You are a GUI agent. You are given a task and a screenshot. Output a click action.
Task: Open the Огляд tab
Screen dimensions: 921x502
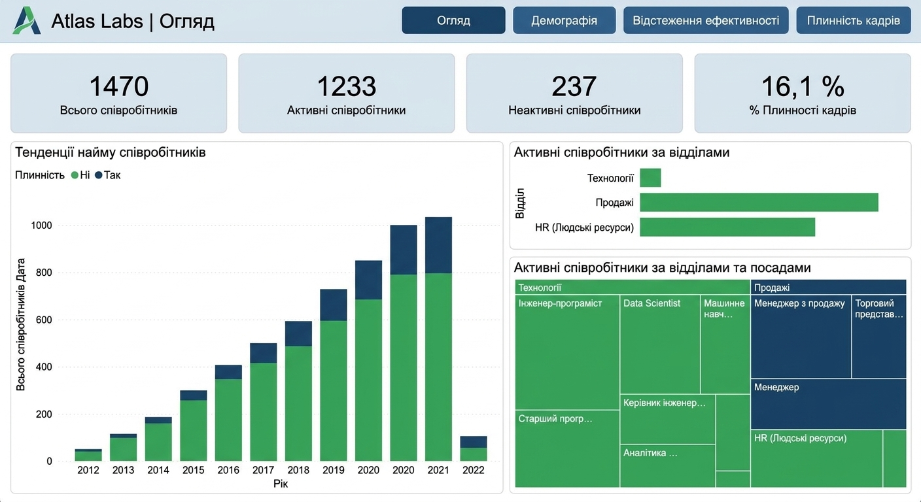(453, 20)
